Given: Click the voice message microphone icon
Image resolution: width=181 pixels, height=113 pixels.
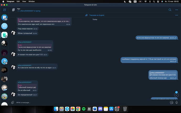Looking at the screenshot, I should click(177, 102).
